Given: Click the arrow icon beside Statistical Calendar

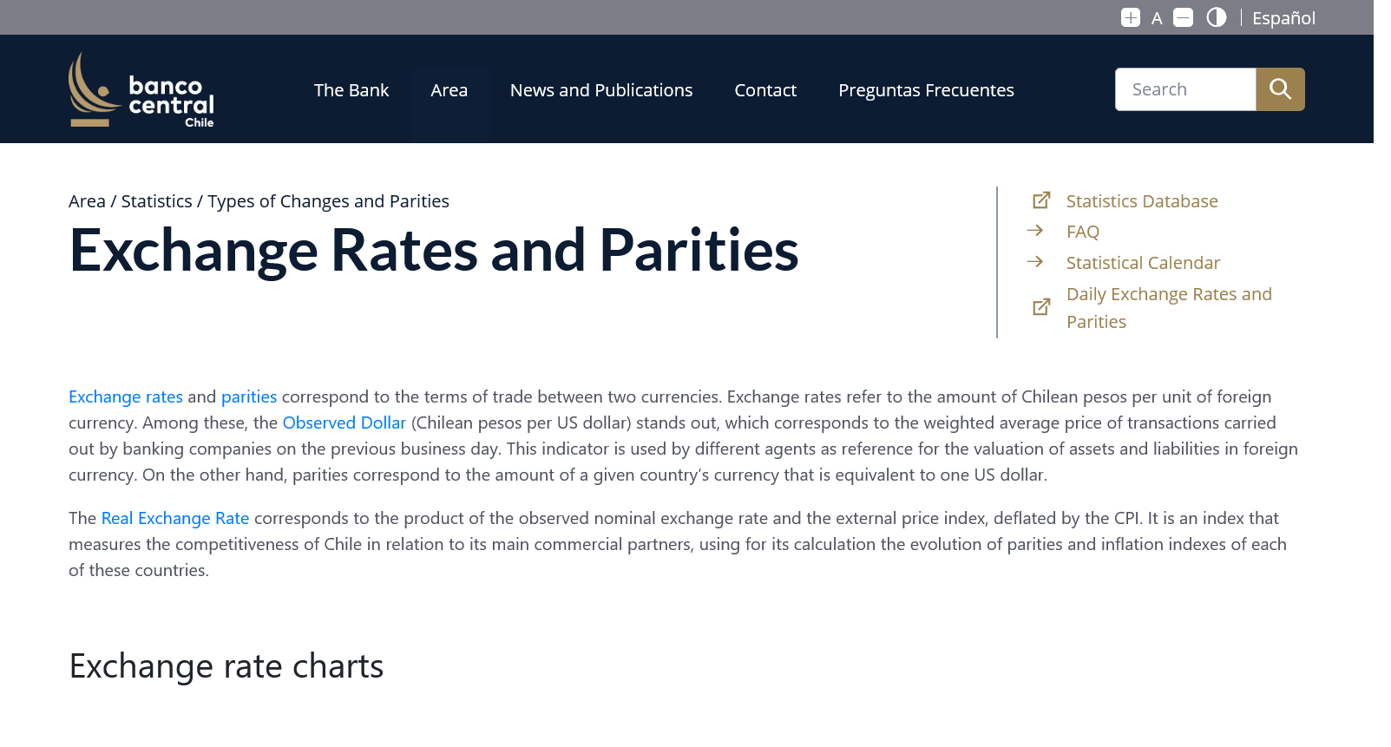Looking at the screenshot, I should [x=1035, y=262].
